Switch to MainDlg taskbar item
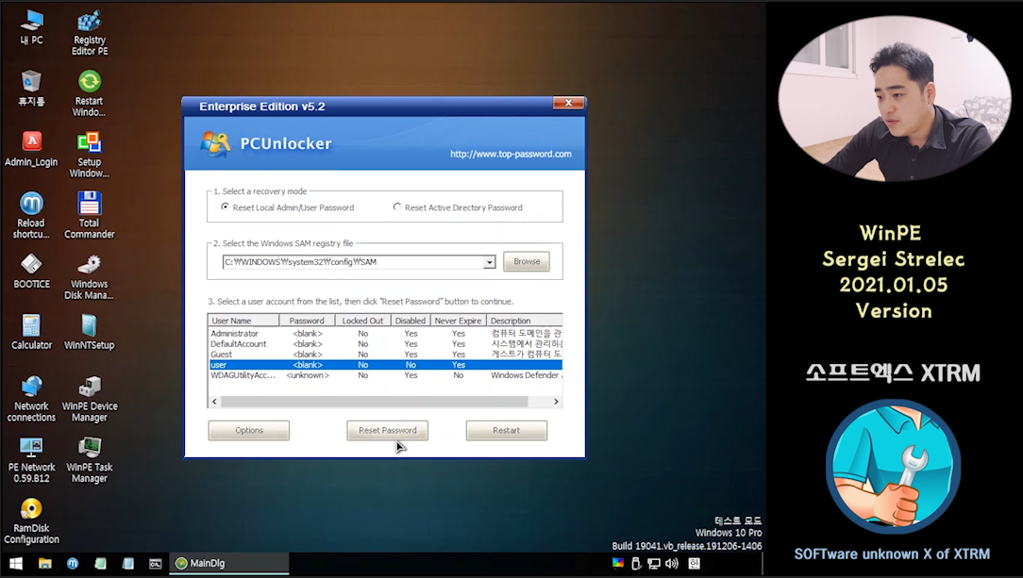Screen dimensions: 1023x578 point(229,563)
